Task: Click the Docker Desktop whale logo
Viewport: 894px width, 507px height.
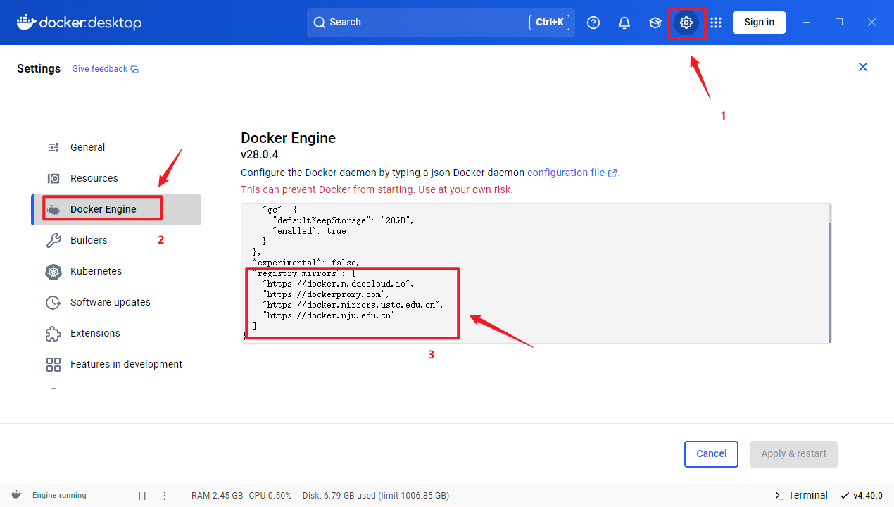Action: point(79,23)
